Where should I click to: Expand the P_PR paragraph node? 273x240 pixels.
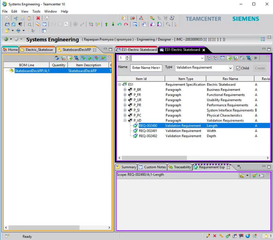click(125, 105)
